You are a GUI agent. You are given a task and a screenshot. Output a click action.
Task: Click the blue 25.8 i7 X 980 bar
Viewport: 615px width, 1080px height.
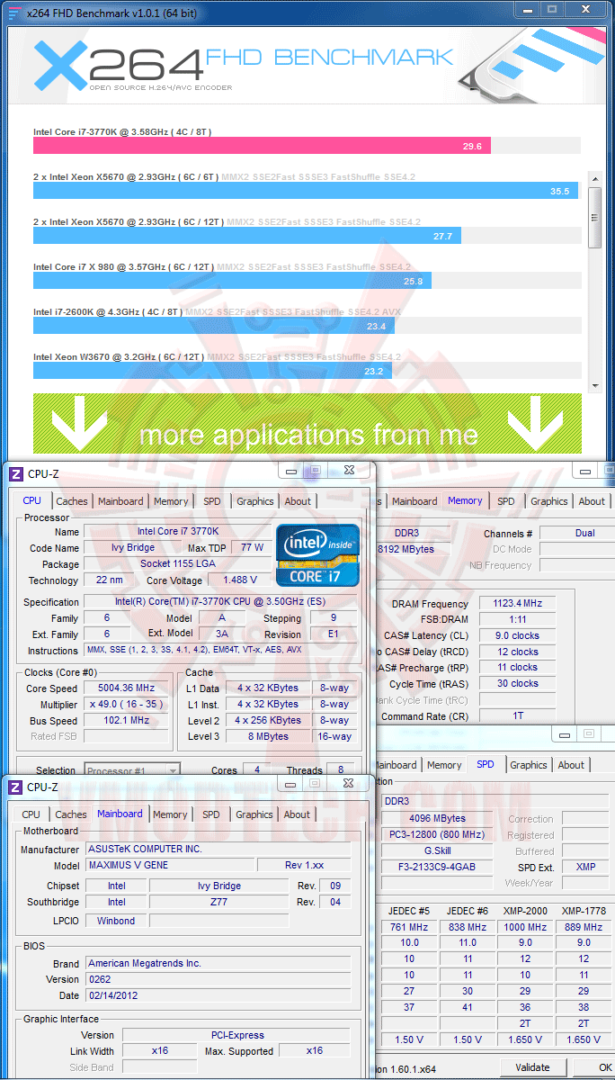pos(233,281)
